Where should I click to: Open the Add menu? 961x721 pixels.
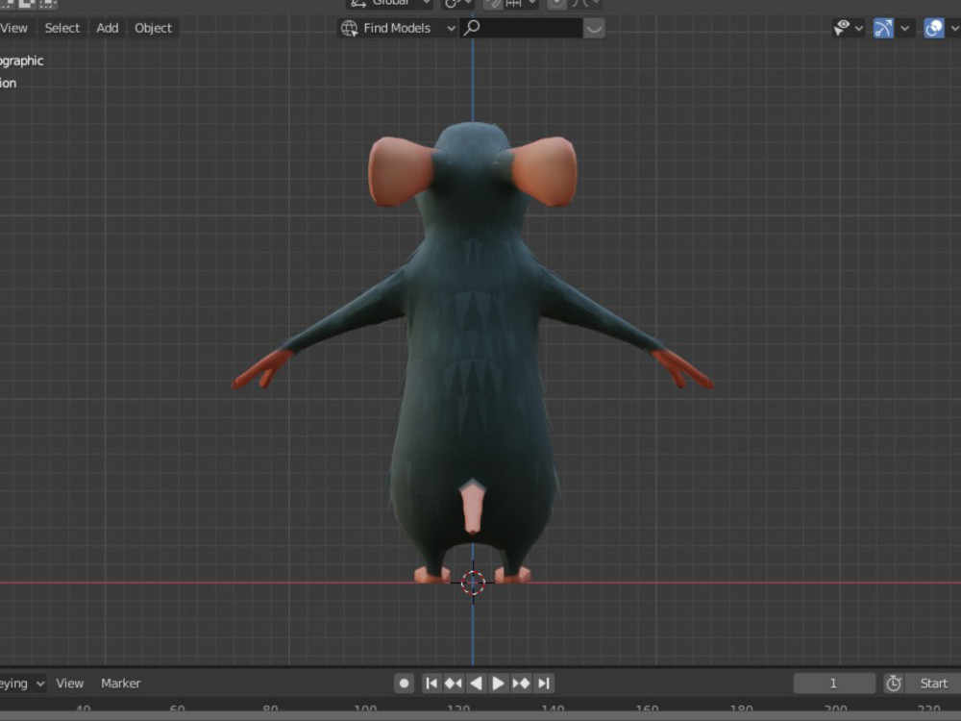point(108,28)
